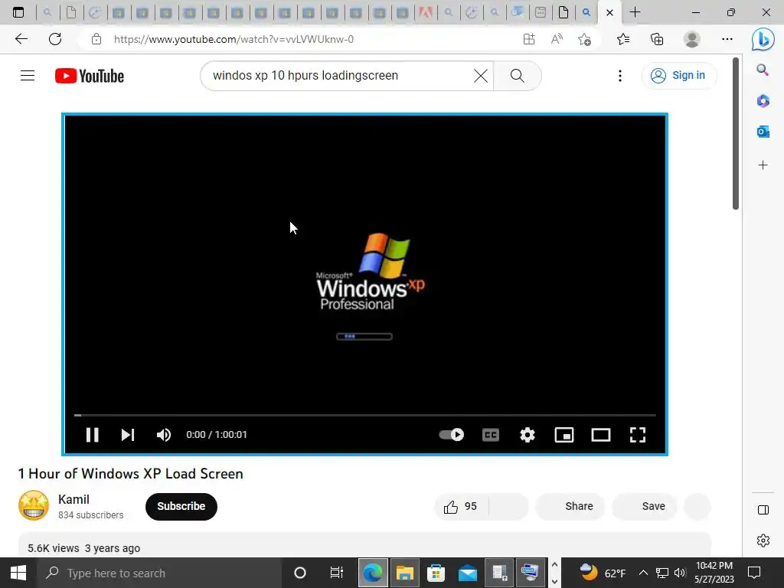Image resolution: width=784 pixels, height=588 pixels.
Task: Toggle the autoplay switch in player
Action: coord(452,435)
